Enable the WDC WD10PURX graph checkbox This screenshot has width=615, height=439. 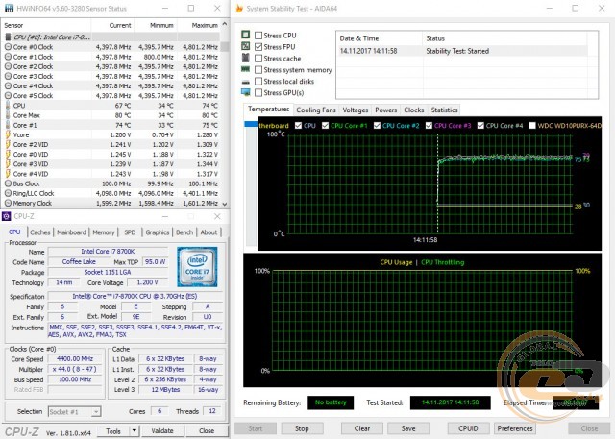[x=532, y=126]
